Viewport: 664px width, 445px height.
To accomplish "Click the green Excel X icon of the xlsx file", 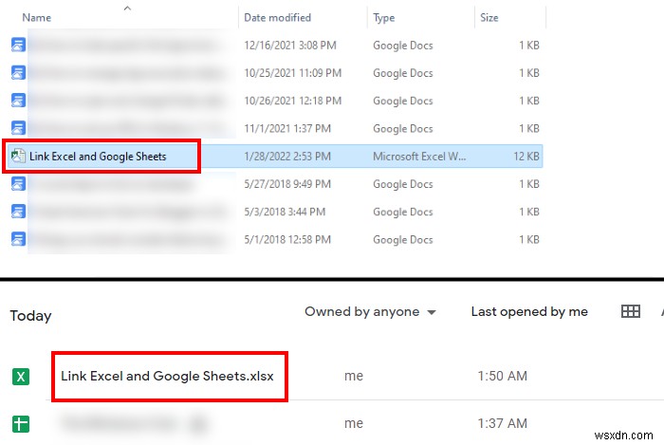I will point(21,377).
